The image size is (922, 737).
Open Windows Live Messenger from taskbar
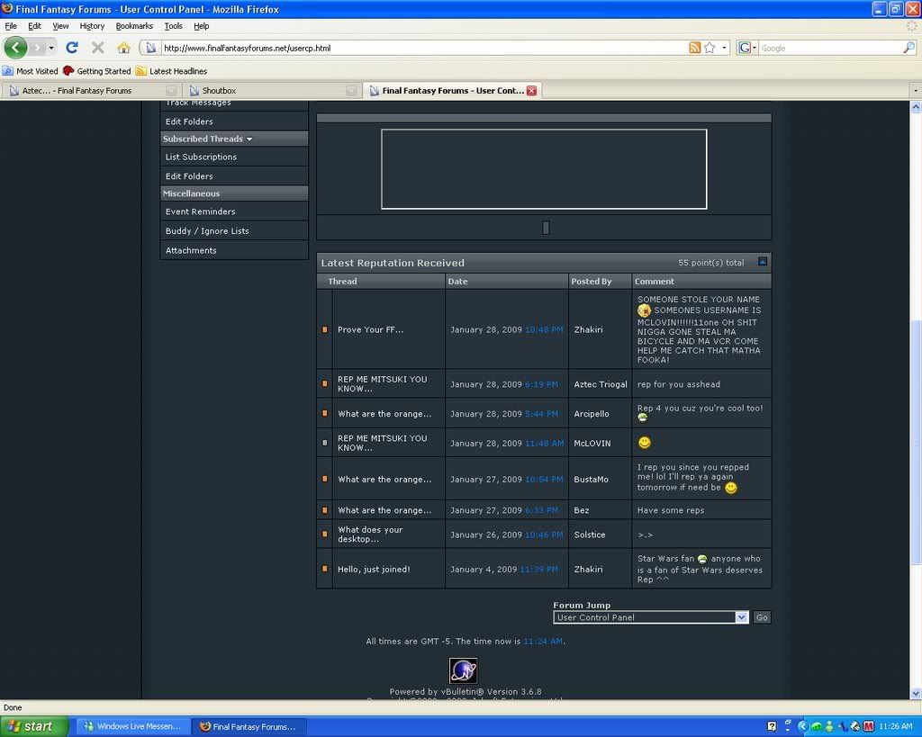pos(131,726)
